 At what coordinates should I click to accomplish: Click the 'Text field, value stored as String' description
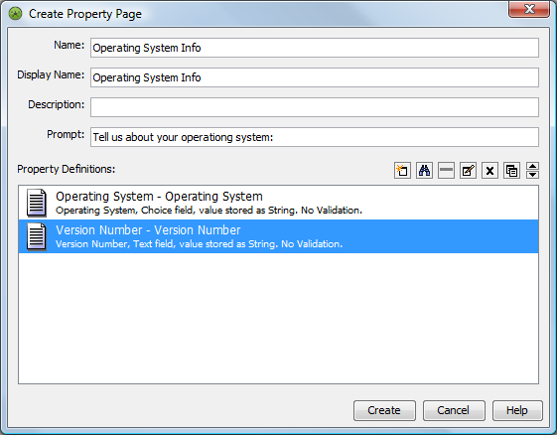(x=205, y=244)
